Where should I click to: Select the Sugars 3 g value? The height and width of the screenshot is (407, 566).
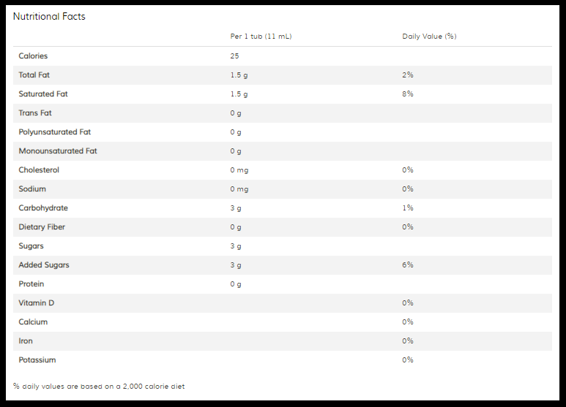click(236, 246)
